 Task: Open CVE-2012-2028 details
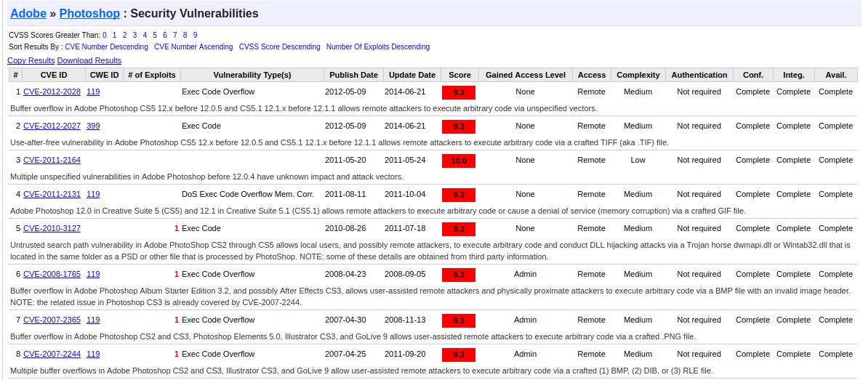click(x=52, y=92)
